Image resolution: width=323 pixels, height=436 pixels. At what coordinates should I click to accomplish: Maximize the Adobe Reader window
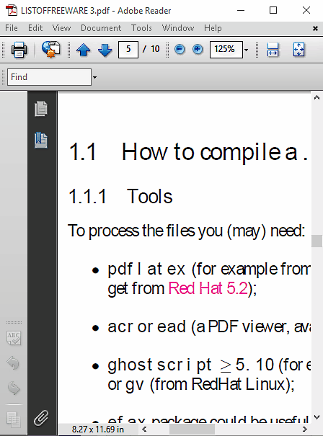click(273, 11)
